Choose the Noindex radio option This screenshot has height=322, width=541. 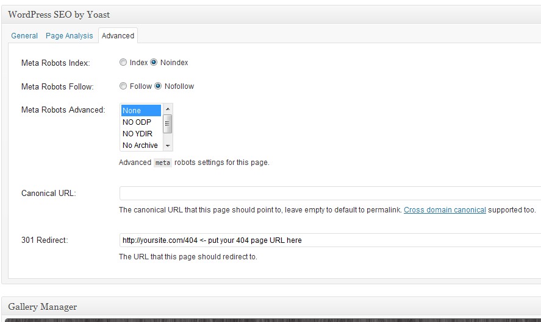click(x=154, y=63)
